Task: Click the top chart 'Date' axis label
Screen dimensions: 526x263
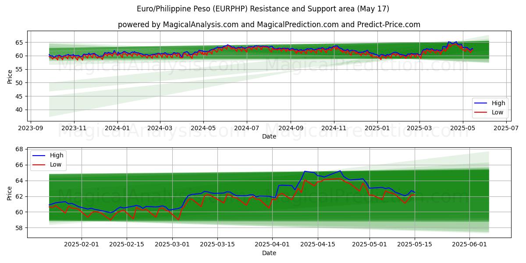Action: [x=269, y=136]
